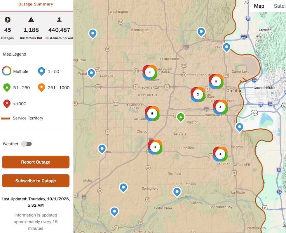
Task: Click the Last Updated timestamp text
Action: point(36,202)
